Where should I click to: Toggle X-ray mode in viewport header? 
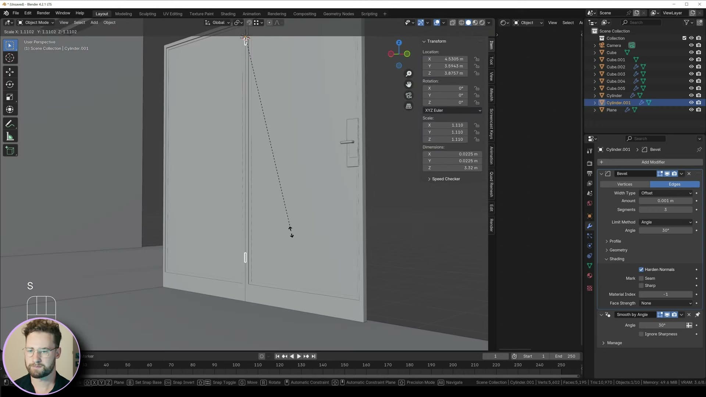click(453, 22)
